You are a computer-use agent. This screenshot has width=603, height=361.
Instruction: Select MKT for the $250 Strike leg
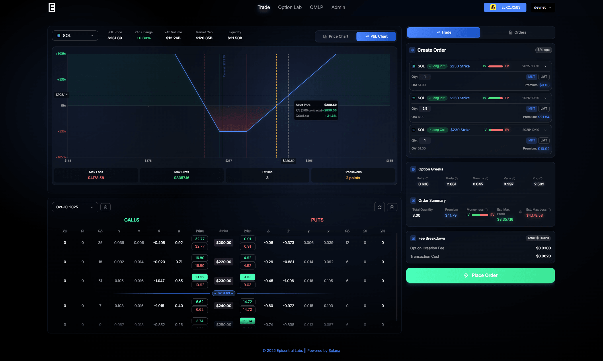531,108
